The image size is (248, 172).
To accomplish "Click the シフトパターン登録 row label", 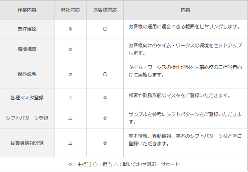I will coord(27,118).
